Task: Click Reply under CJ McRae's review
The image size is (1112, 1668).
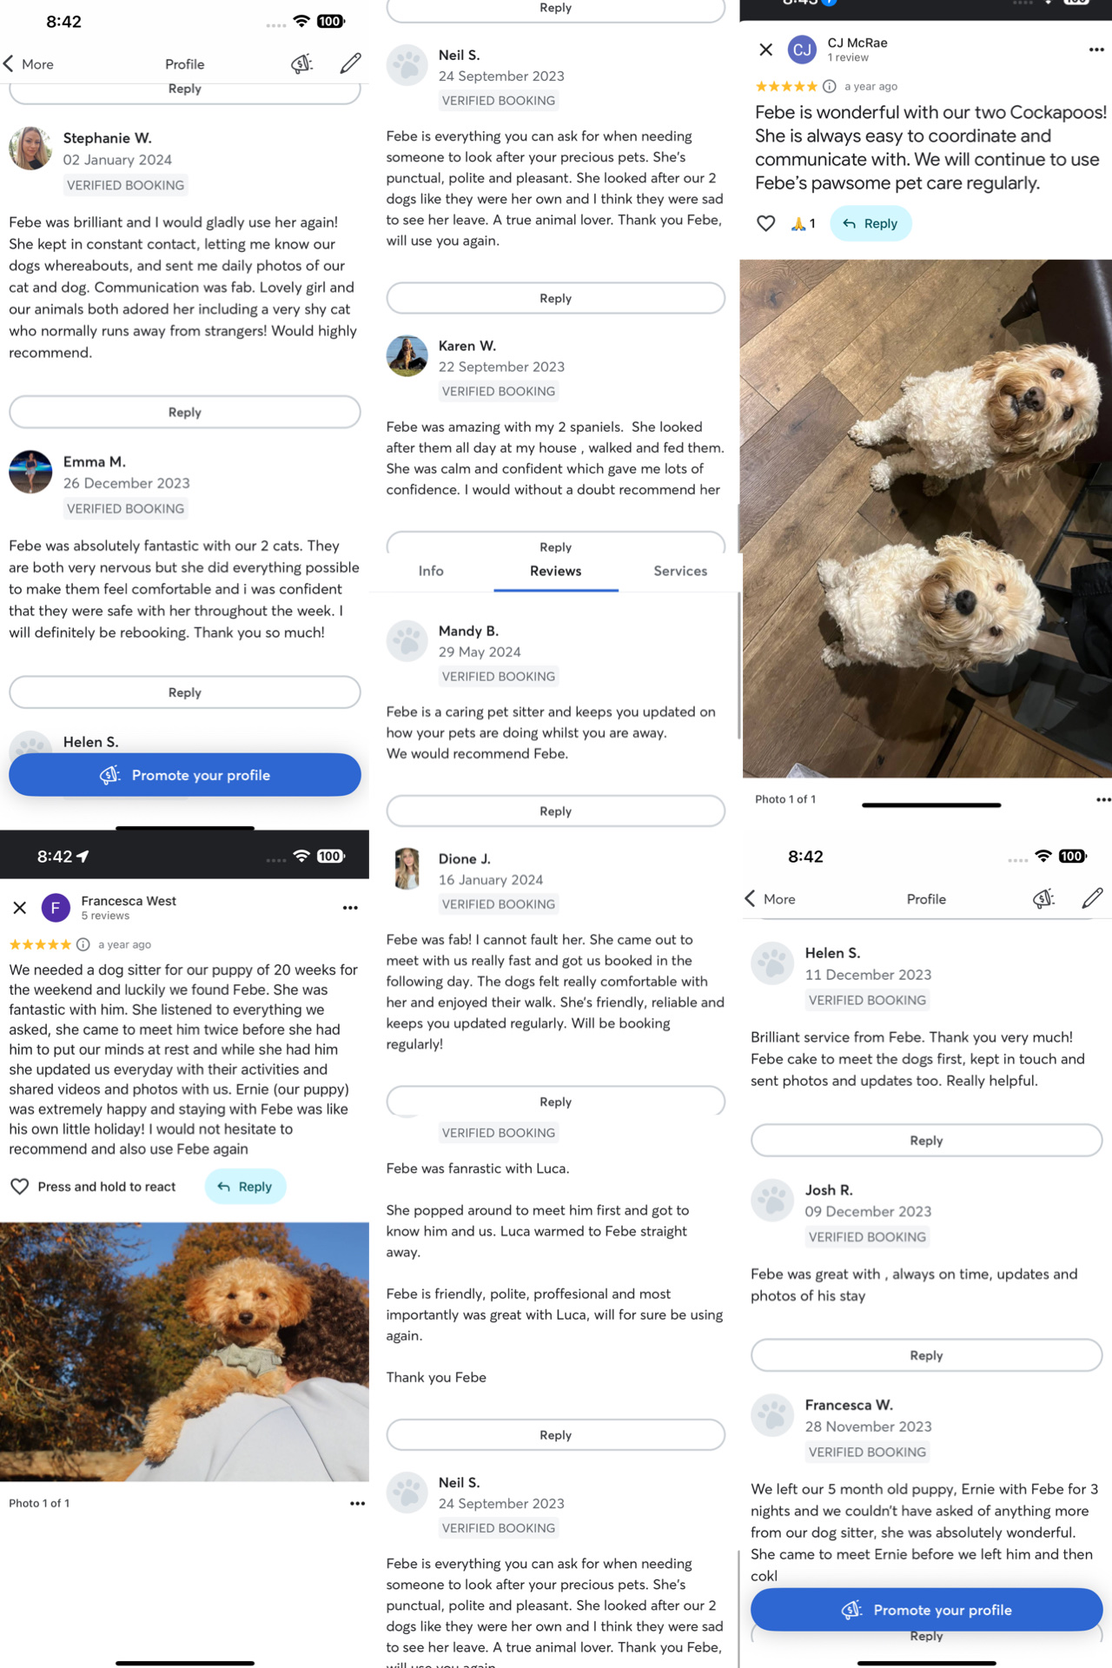Action: (870, 223)
